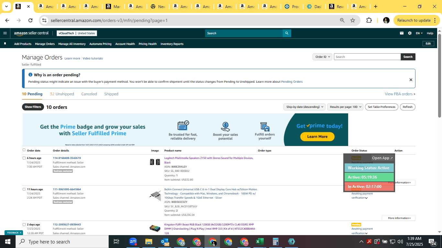Expand More information for the Logitech order
The image size is (442, 248).
click(399, 182)
